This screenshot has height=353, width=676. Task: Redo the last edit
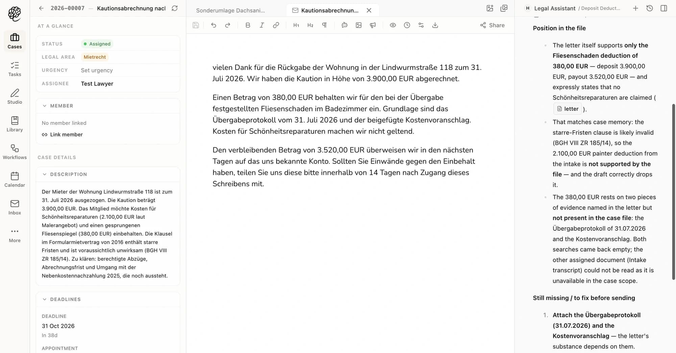(x=228, y=25)
